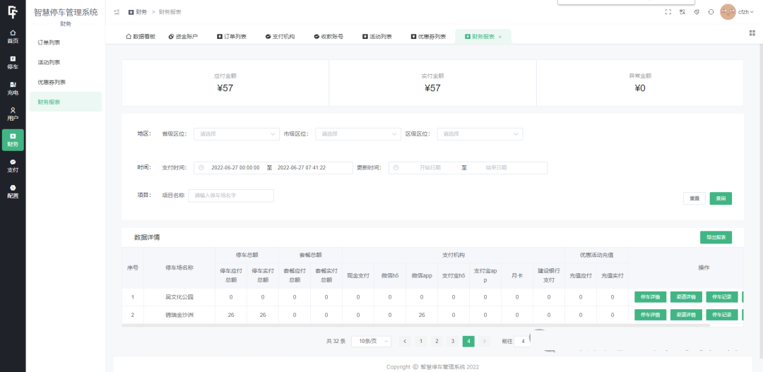Select 订单列表 in the finance submenu

coord(49,42)
